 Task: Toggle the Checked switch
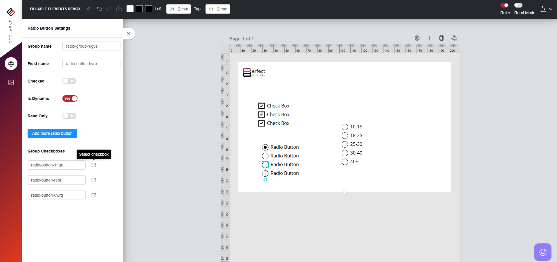(69, 81)
